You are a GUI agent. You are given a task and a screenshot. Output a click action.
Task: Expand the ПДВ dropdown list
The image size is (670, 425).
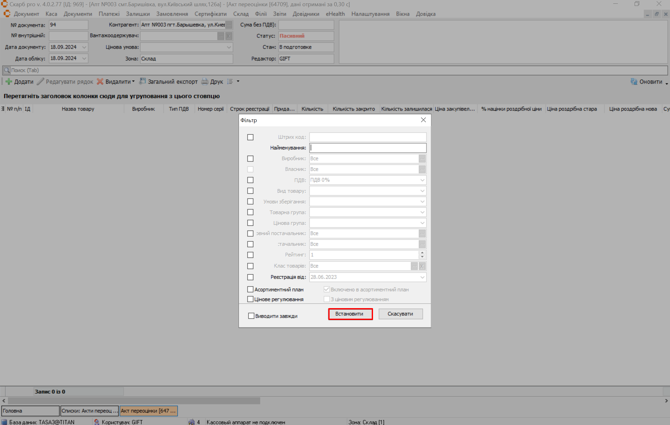422,180
